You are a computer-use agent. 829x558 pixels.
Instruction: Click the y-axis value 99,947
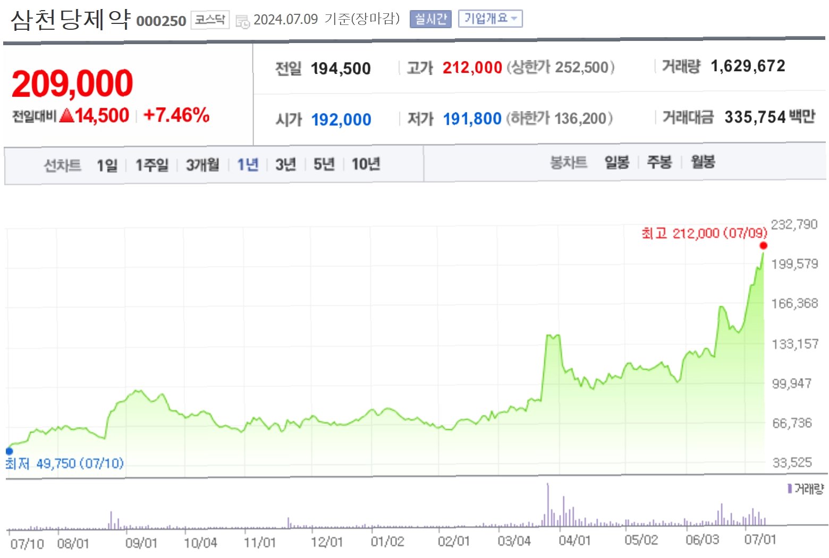[x=792, y=383]
